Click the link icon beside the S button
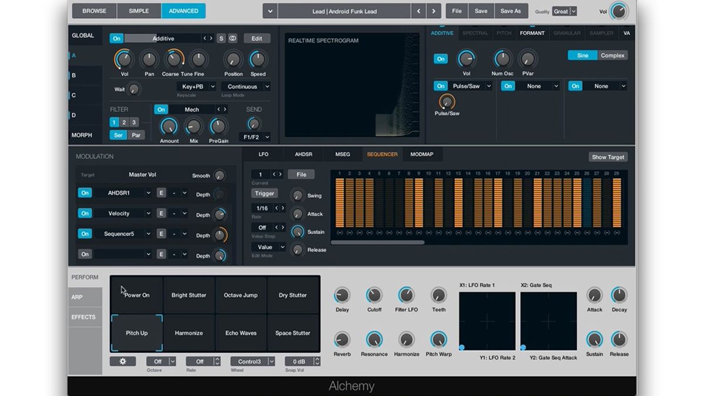The height and width of the screenshot is (396, 705). tap(233, 38)
